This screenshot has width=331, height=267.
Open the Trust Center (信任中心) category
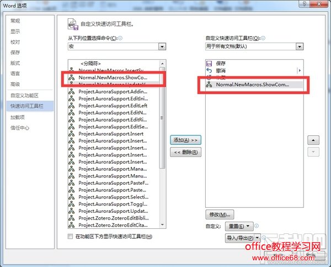(20, 128)
